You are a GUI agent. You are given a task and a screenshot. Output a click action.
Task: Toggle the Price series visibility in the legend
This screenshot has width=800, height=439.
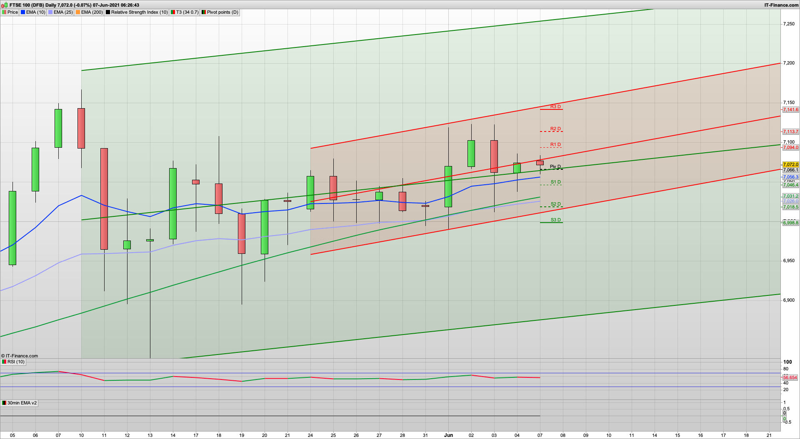(x=12, y=12)
